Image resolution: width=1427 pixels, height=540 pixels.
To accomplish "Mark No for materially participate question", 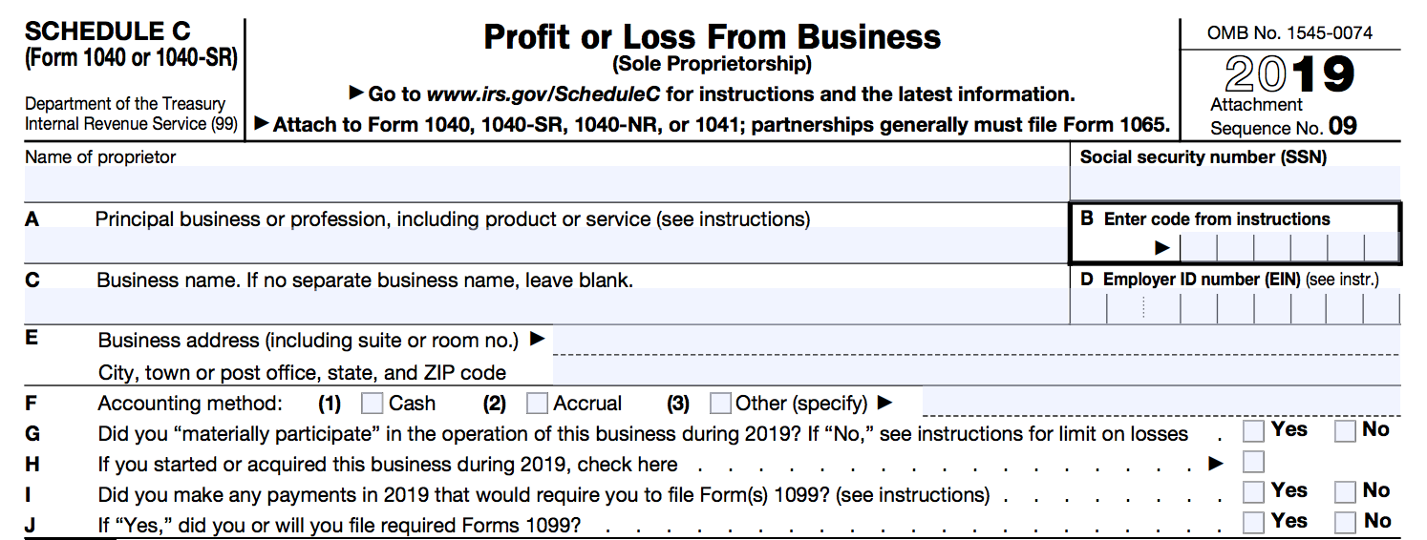I will click(x=1346, y=431).
